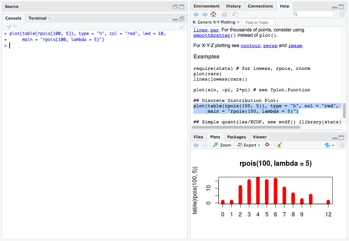
Task: Remove the current plot
Action: pyautogui.click(x=267, y=145)
